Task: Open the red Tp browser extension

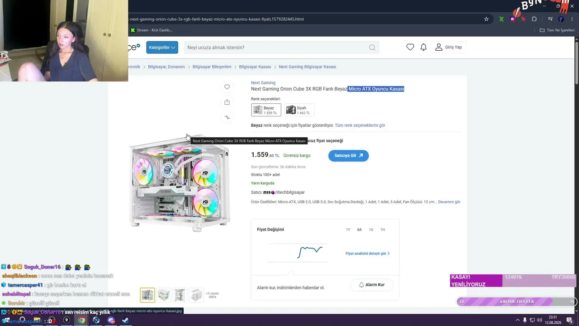Action: coord(523,19)
